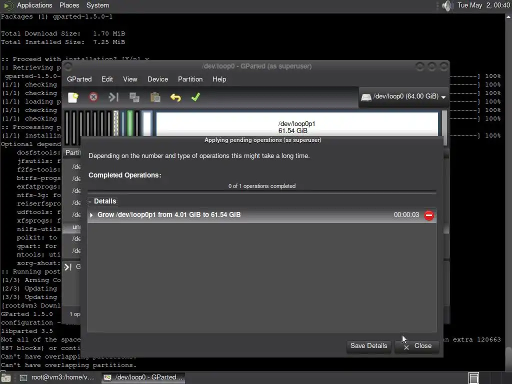512x384 pixels.
Task: Click the yellow Undo last operation arrow
Action: tap(175, 97)
